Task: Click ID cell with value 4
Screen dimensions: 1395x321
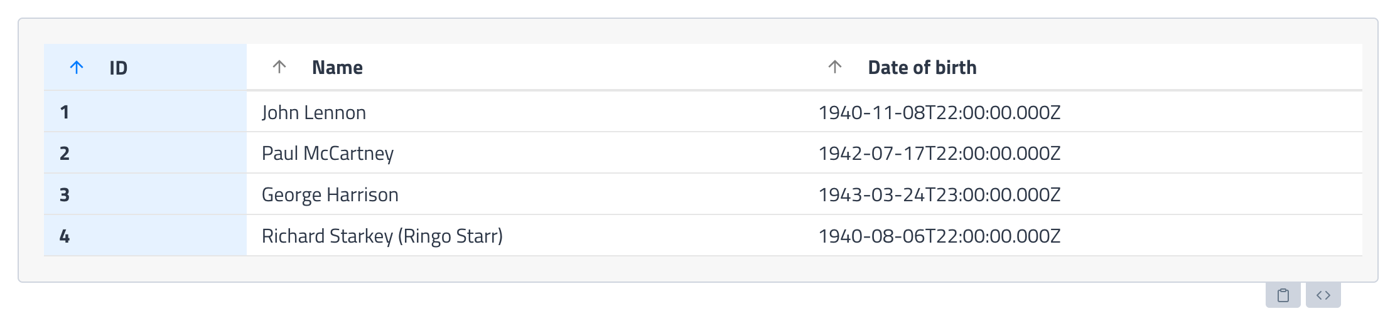Action: [x=146, y=236]
